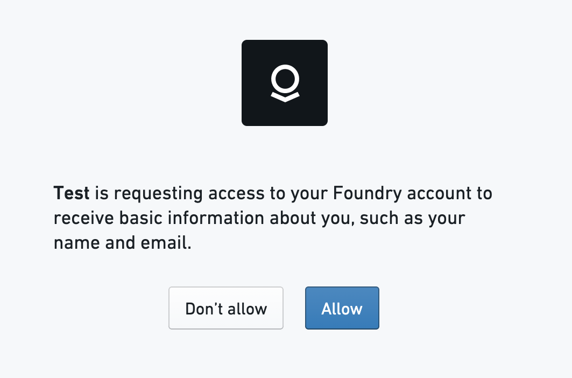Select the bold app name Test
Viewport: 572px width, 378px height.
(x=72, y=193)
